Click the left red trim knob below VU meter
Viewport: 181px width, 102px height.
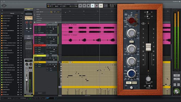pyautogui.click(x=27, y=22)
